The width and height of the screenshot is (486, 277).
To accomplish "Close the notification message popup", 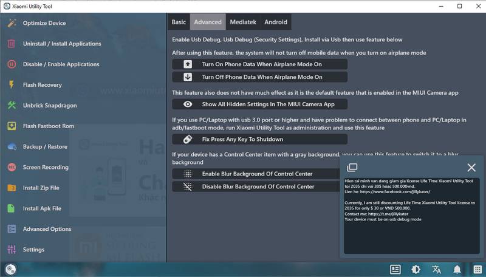I will point(471,168).
